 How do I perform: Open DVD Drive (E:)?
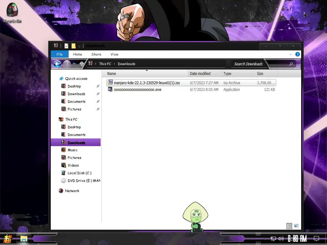click(84, 181)
